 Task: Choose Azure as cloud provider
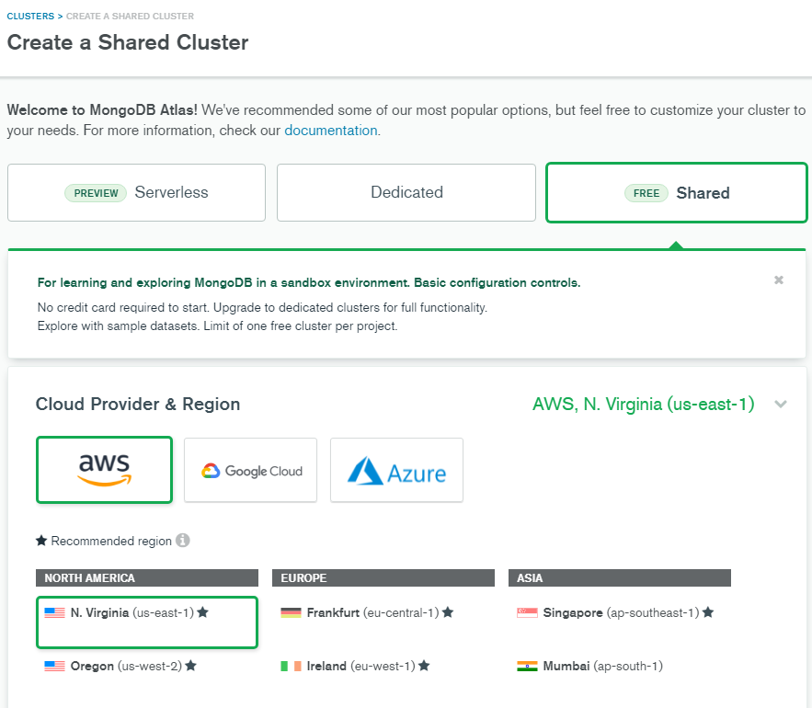pyautogui.click(x=396, y=470)
